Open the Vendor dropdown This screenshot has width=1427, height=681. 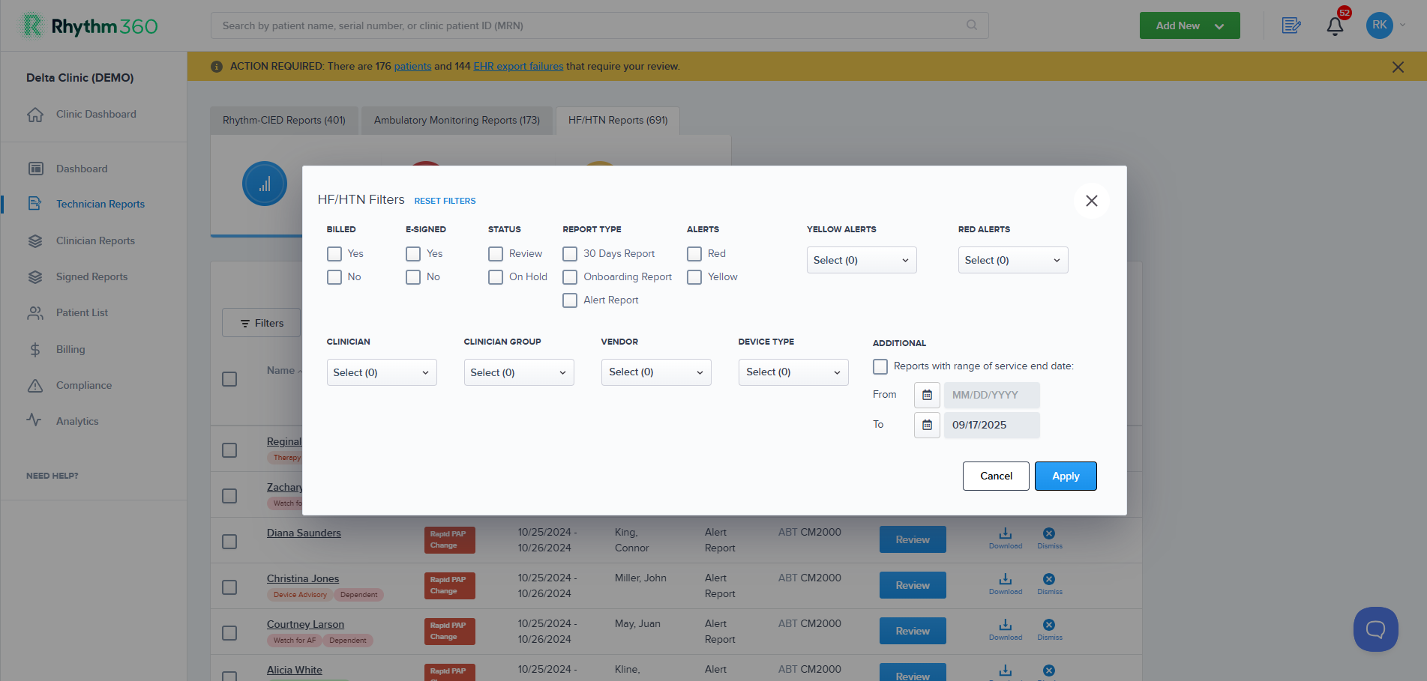(656, 372)
